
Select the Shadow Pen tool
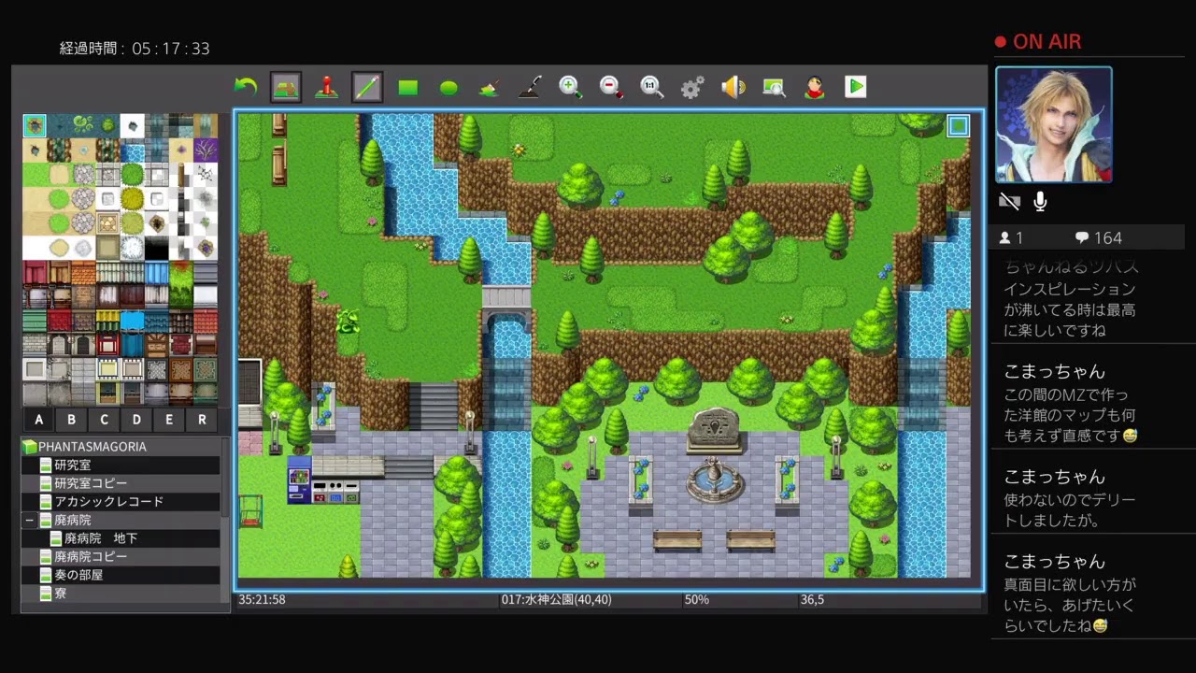point(530,87)
